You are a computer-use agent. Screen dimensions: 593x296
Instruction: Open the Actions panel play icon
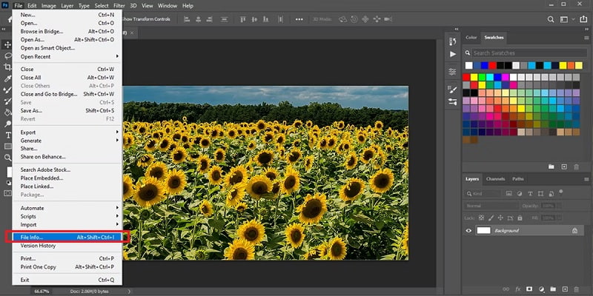pyautogui.click(x=453, y=54)
